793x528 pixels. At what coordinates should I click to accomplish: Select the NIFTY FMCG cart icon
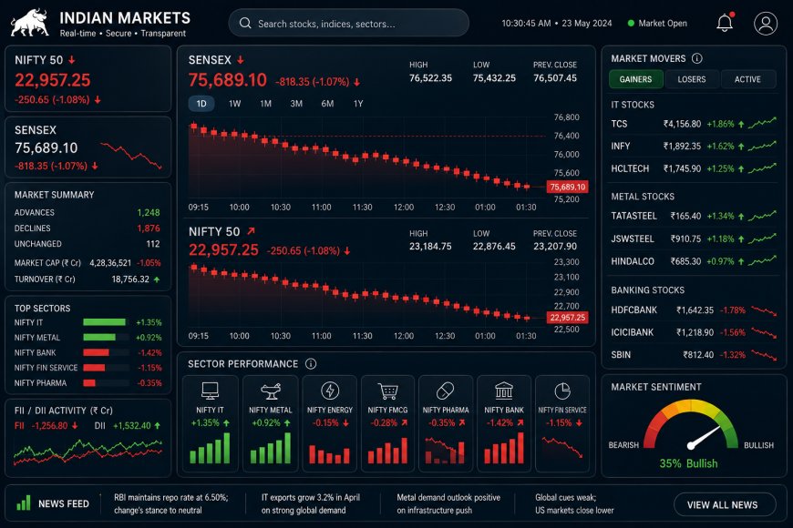[387, 391]
